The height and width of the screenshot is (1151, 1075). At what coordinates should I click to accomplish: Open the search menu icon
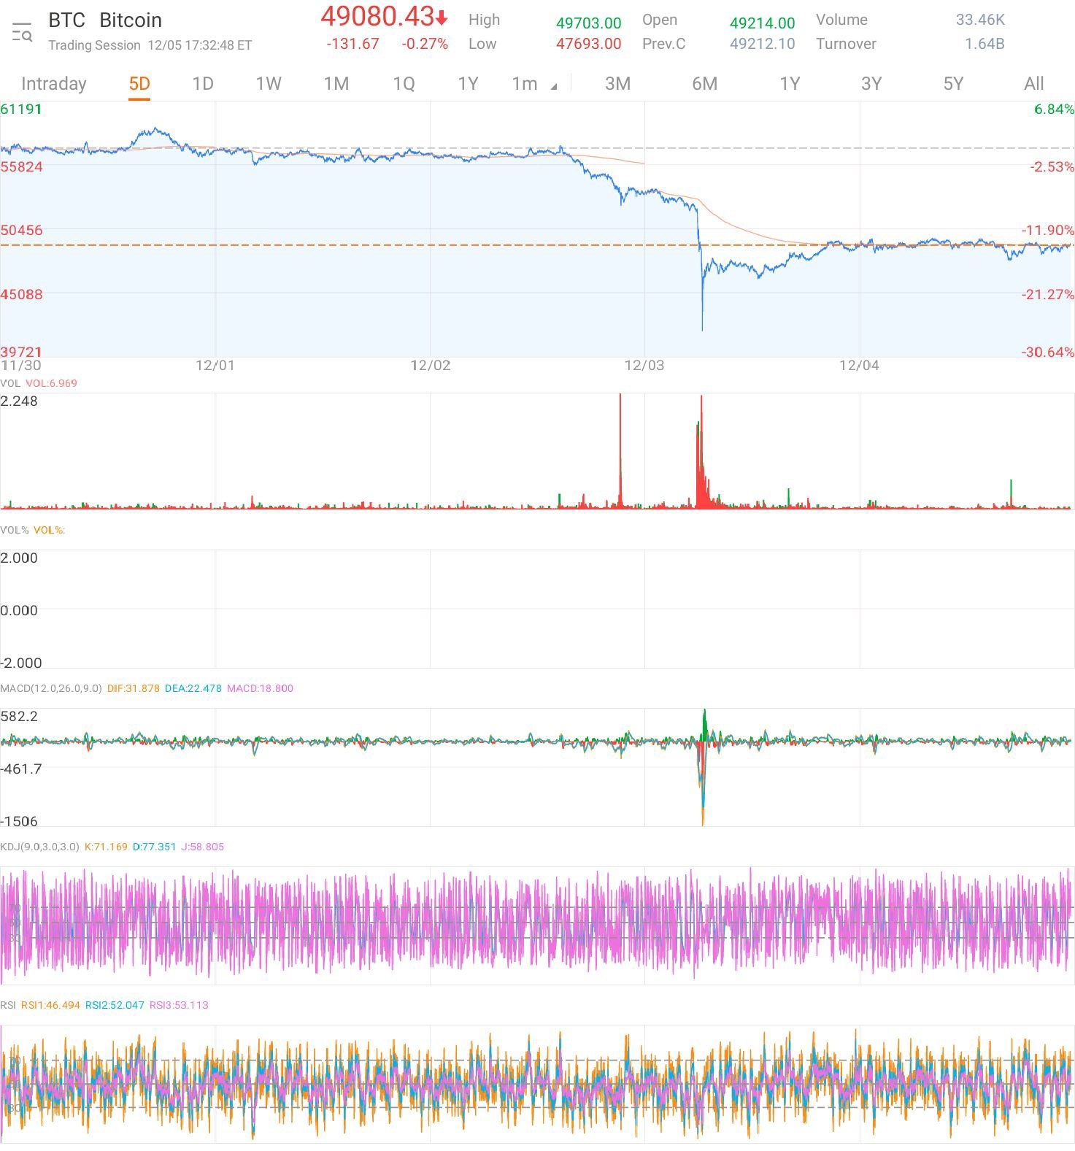(x=23, y=32)
